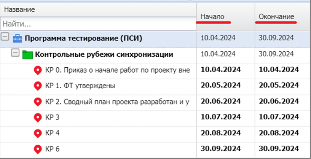Collapse the Контрольные рубежи синхронизации folder

click(15, 54)
